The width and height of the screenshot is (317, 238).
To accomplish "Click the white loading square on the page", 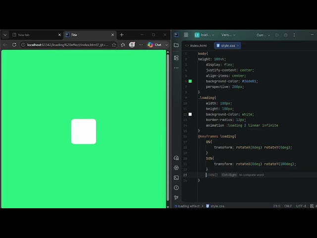I will click(84, 131).
